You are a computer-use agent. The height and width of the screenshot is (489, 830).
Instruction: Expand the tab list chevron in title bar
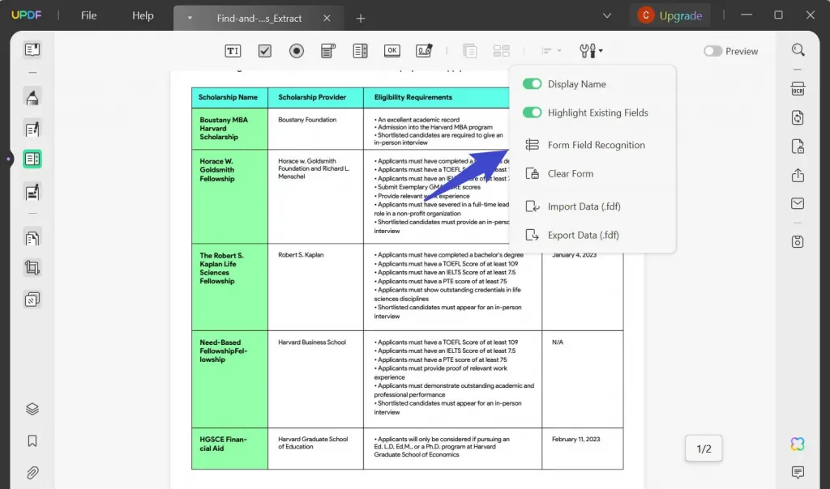tap(607, 15)
